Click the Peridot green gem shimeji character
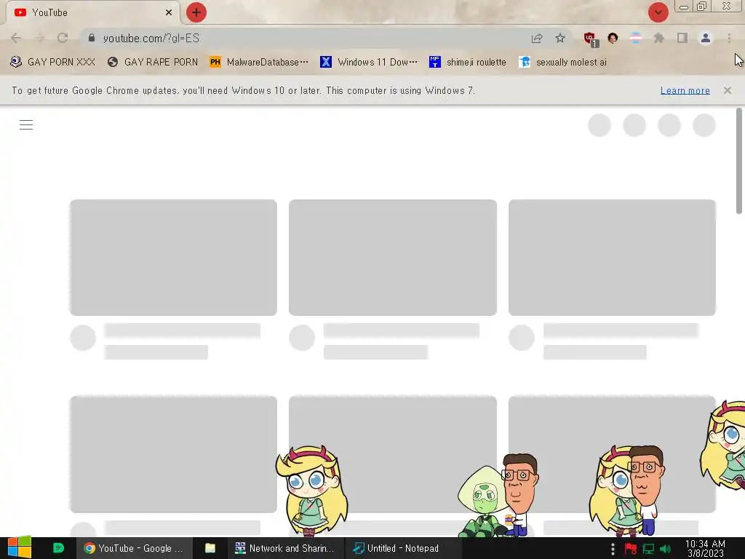 pos(482,501)
